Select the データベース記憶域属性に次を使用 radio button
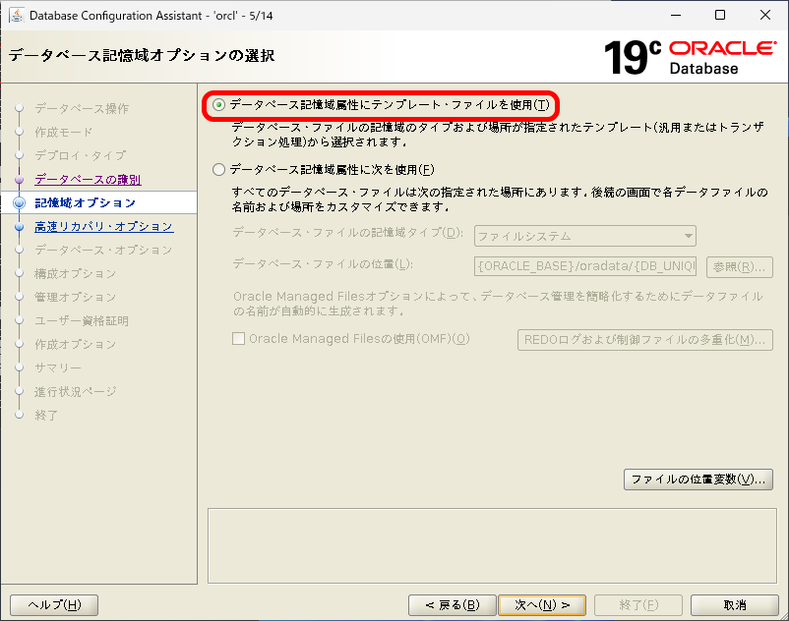 pos(216,169)
